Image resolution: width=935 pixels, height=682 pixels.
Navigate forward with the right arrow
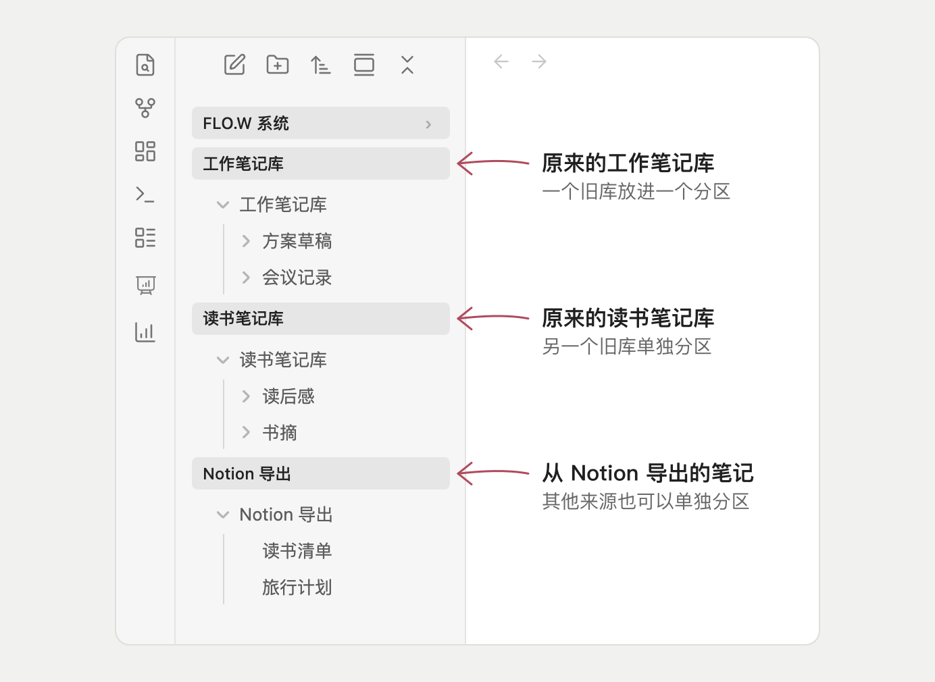539,62
